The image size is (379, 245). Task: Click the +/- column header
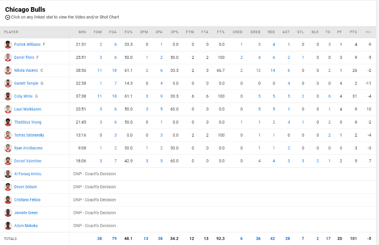pos(368,32)
